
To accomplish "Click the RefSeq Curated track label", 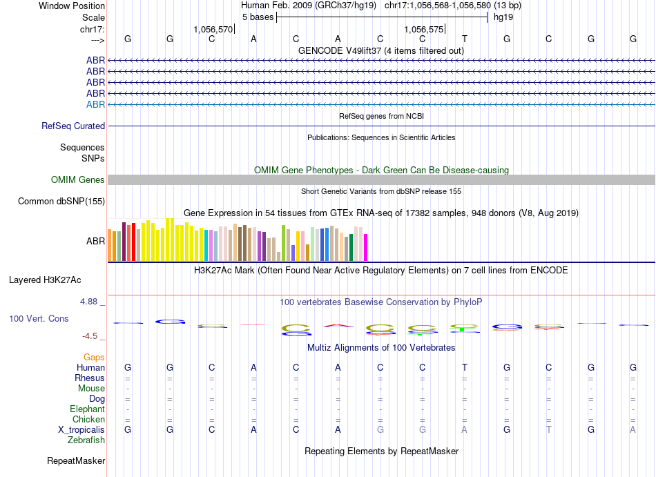I will click(x=73, y=126).
